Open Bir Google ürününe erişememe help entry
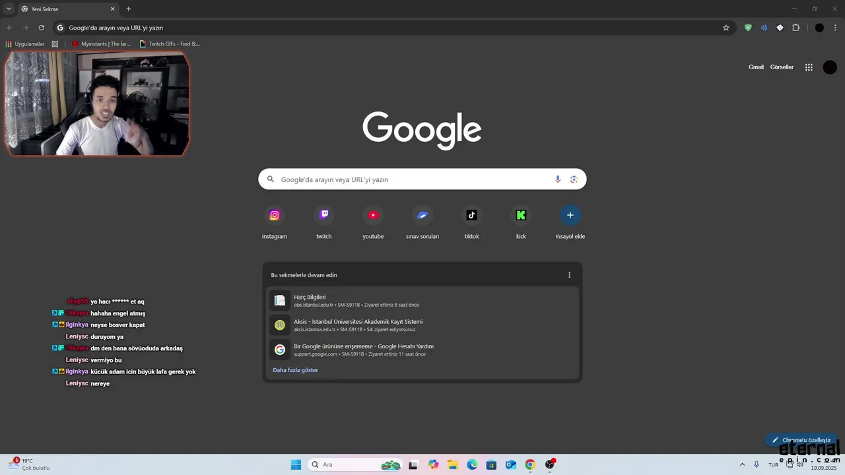This screenshot has width=845, height=475. coord(422,350)
